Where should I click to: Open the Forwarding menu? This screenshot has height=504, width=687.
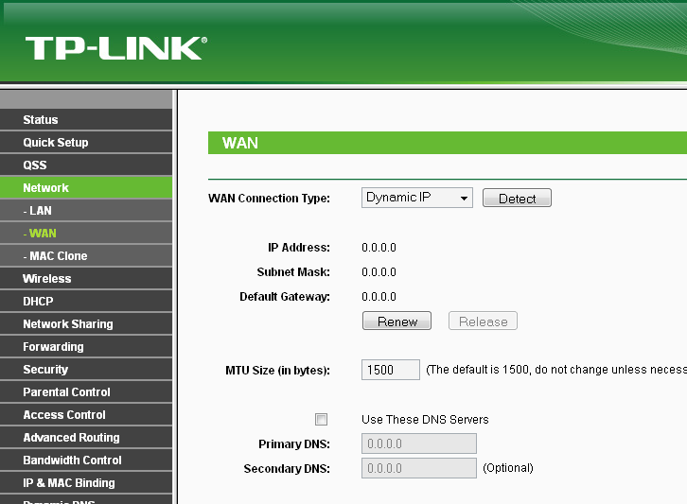[x=86, y=347]
